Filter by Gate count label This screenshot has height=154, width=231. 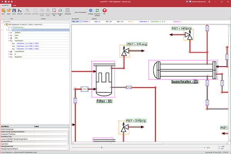coord(97,22)
